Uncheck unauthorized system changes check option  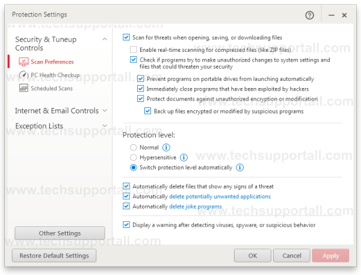tap(134, 60)
